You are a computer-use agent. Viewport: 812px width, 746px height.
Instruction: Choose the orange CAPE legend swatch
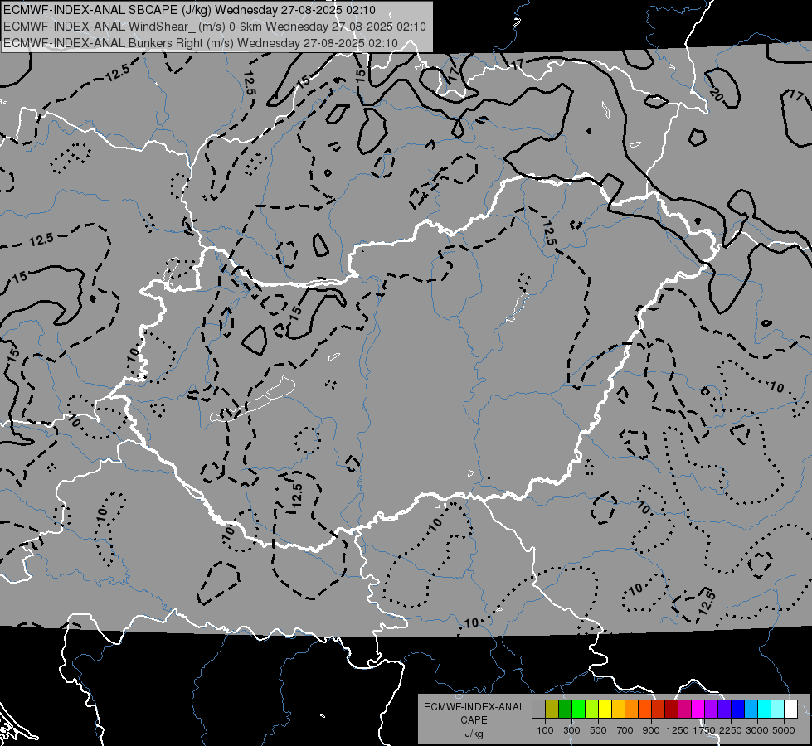(x=631, y=710)
